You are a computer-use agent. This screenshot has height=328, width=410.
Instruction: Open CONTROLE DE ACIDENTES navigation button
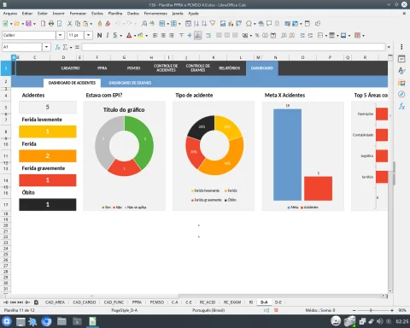tap(166, 68)
